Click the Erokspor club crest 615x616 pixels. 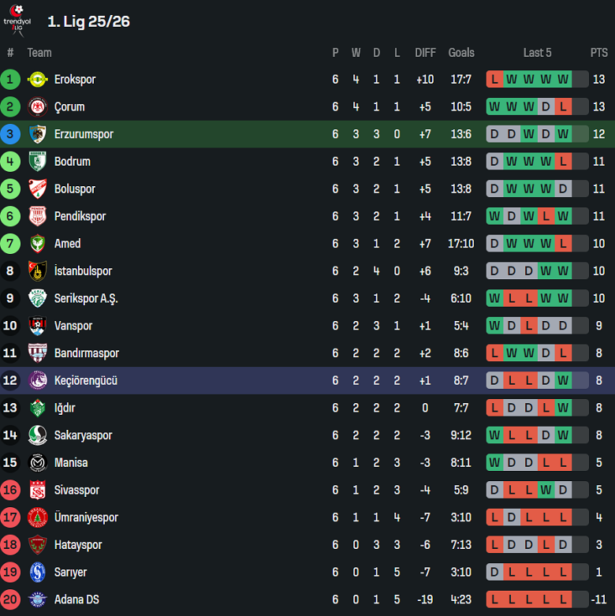(37, 80)
